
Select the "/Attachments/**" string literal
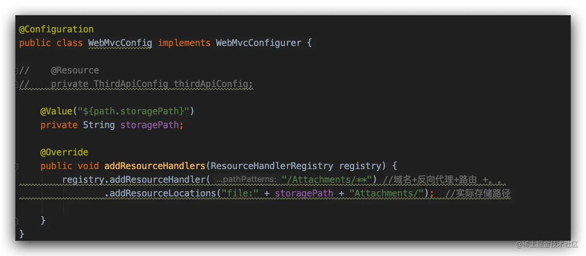click(327, 180)
